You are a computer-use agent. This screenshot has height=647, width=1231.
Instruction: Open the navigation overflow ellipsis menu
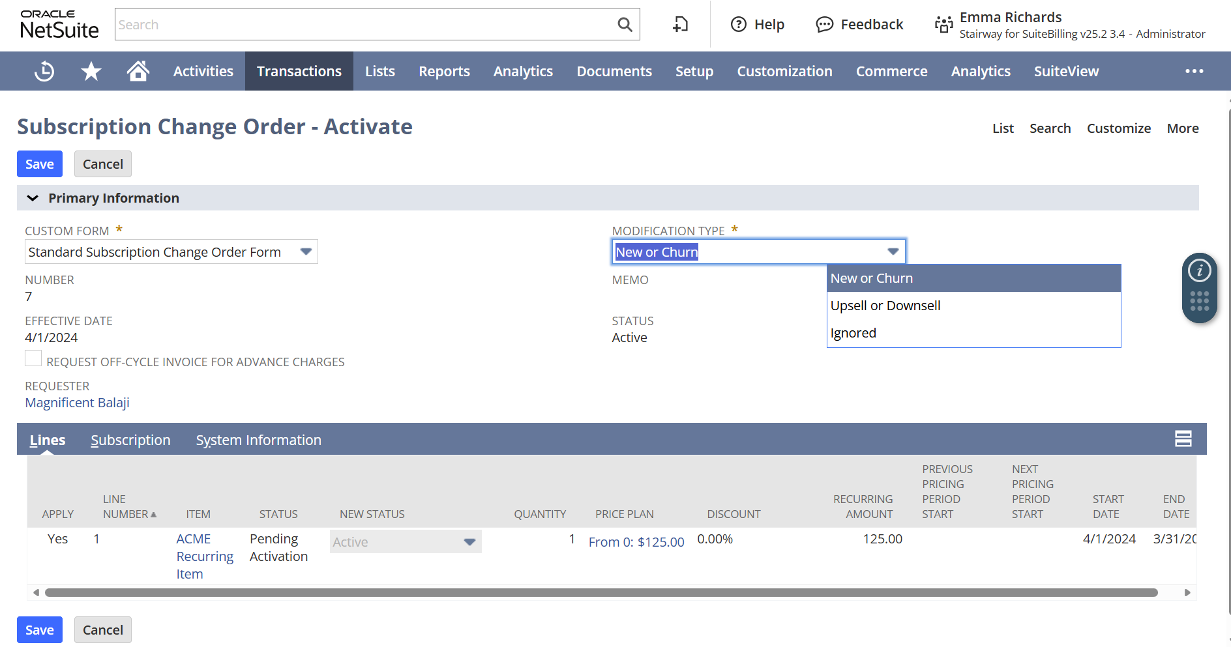coord(1194,71)
